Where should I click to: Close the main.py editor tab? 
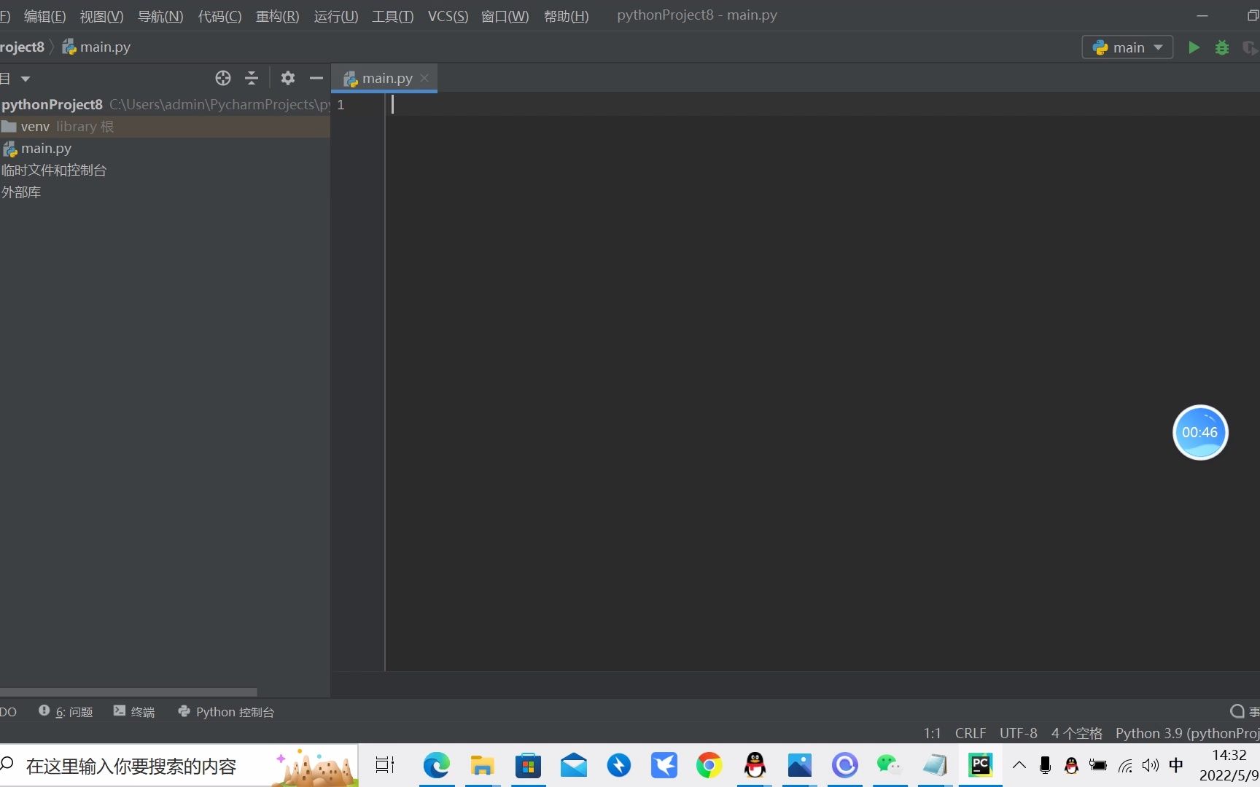tap(424, 78)
